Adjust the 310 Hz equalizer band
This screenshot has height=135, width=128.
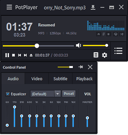coord(22,116)
